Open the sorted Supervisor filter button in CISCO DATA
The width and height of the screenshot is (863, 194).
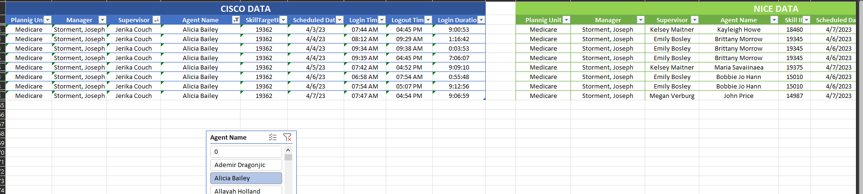click(x=156, y=20)
